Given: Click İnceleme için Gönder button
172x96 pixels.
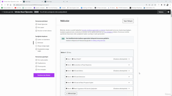Looking at the screenshot, I should click(x=44, y=75).
